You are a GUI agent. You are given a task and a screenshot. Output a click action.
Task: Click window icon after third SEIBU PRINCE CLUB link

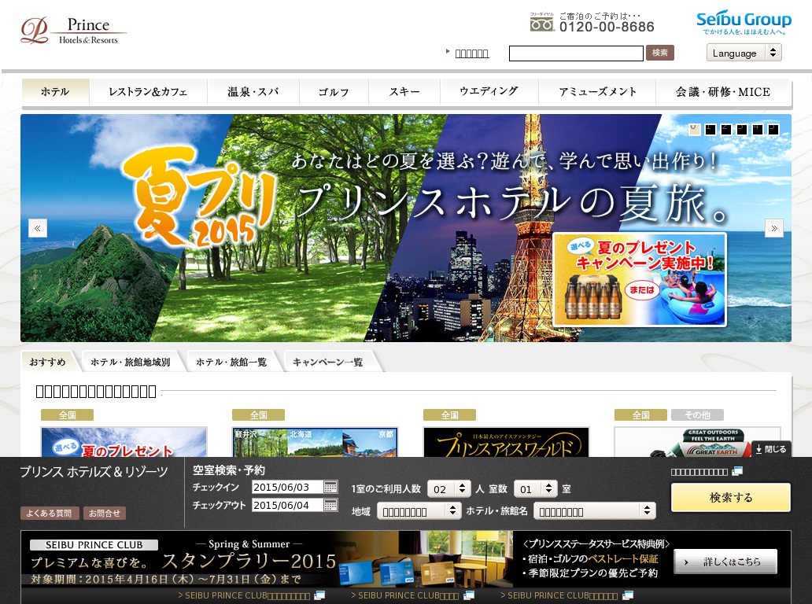(628, 595)
